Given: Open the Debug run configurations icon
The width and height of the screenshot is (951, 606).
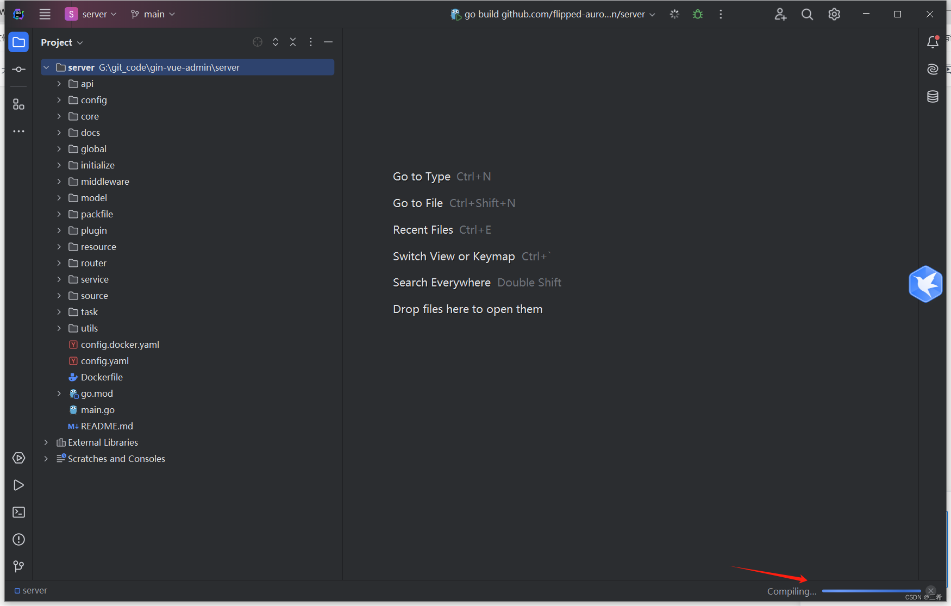Looking at the screenshot, I should [697, 14].
